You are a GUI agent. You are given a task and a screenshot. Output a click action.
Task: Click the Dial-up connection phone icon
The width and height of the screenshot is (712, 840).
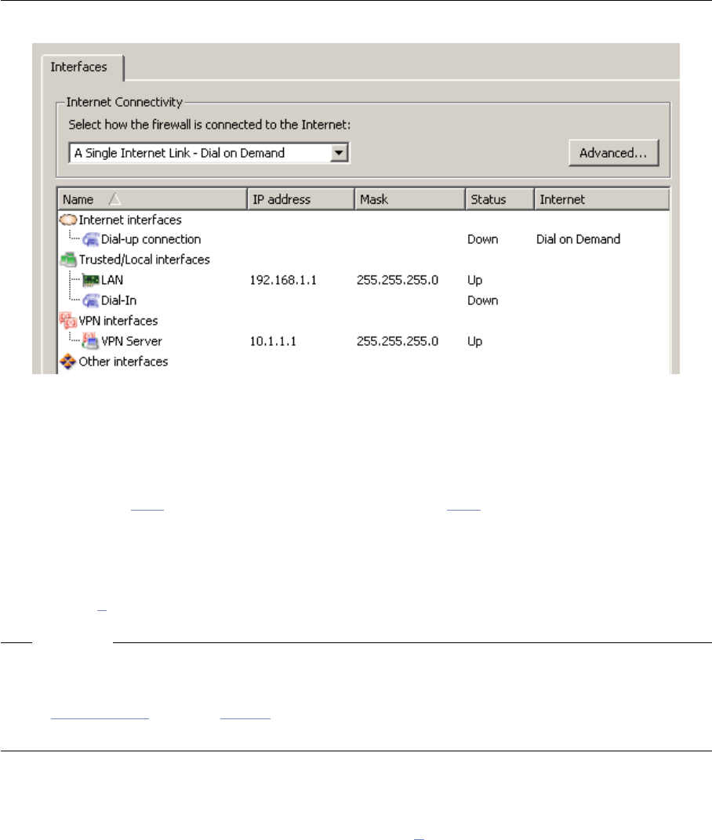point(90,239)
